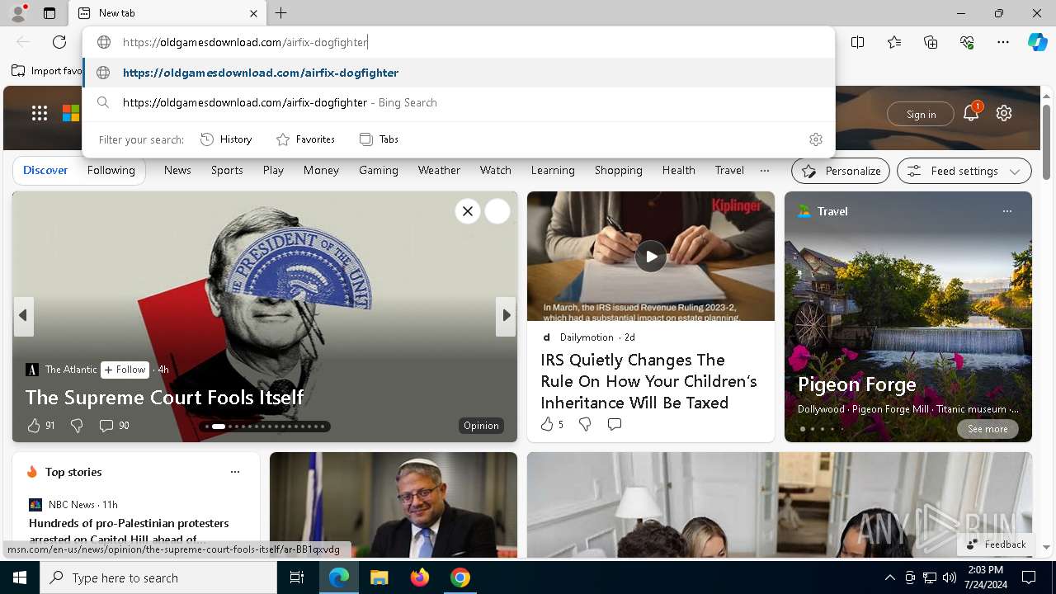
Task: Launch Google Chrome from the taskbar
Action: click(460, 577)
